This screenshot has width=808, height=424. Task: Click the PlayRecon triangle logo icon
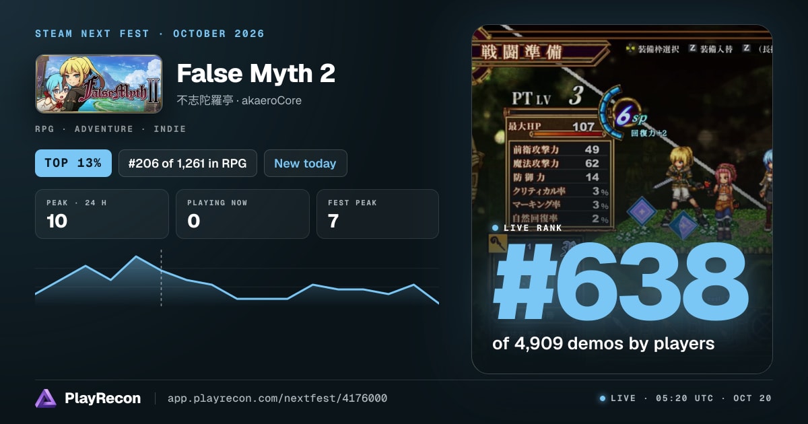[x=45, y=398]
